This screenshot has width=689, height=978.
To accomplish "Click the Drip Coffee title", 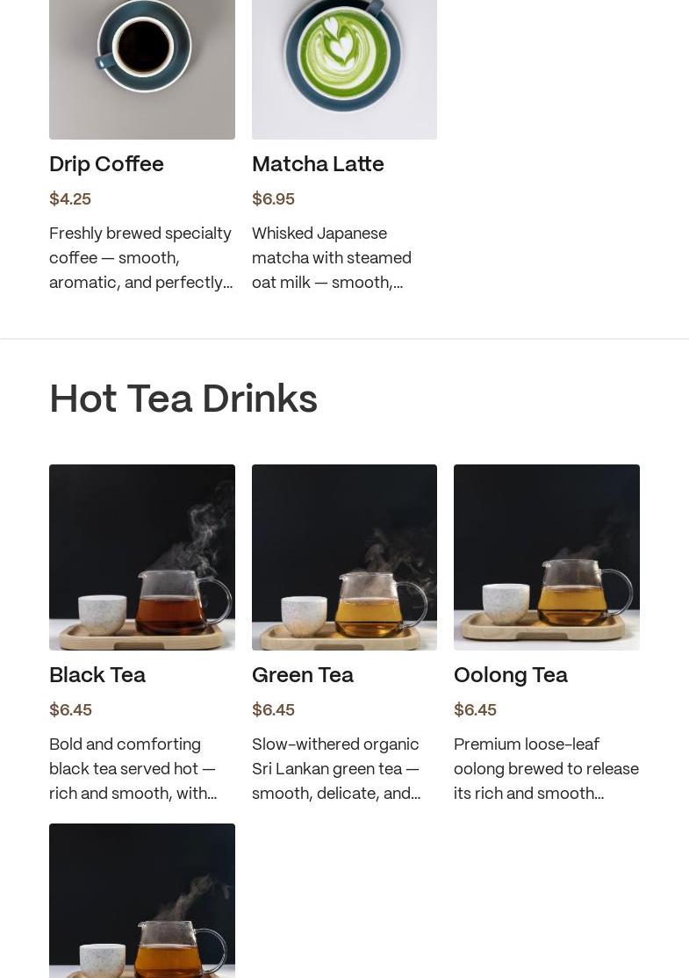I will pyautogui.click(x=106, y=164).
